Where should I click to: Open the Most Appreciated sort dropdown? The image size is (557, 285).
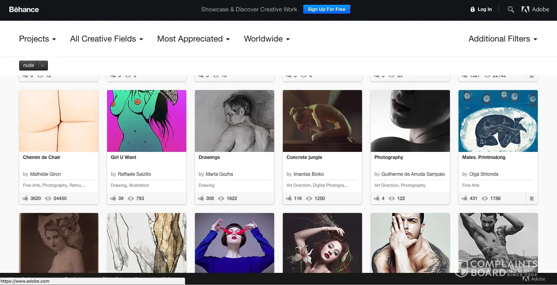click(193, 39)
